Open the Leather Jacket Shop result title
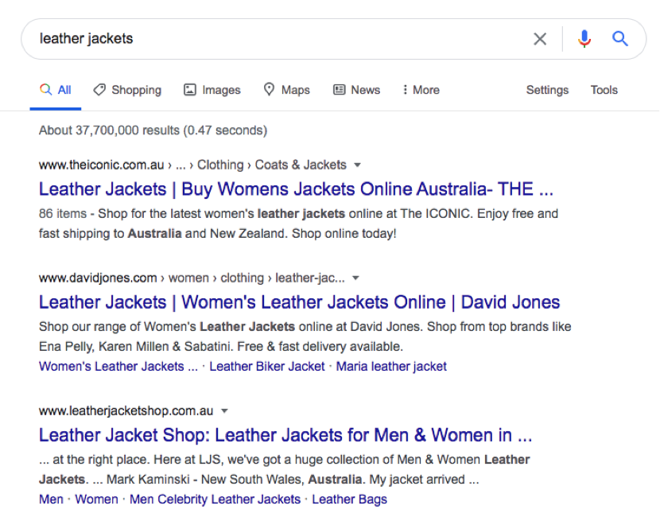The image size is (660, 525). point(285,435)
